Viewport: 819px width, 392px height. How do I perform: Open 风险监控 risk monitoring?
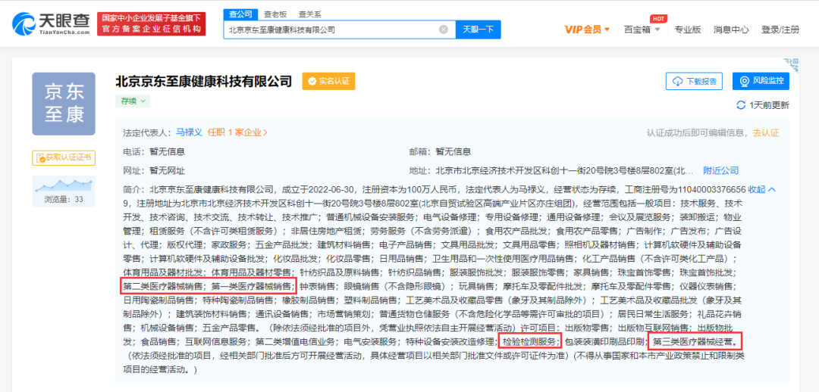(x=761, y=81)
